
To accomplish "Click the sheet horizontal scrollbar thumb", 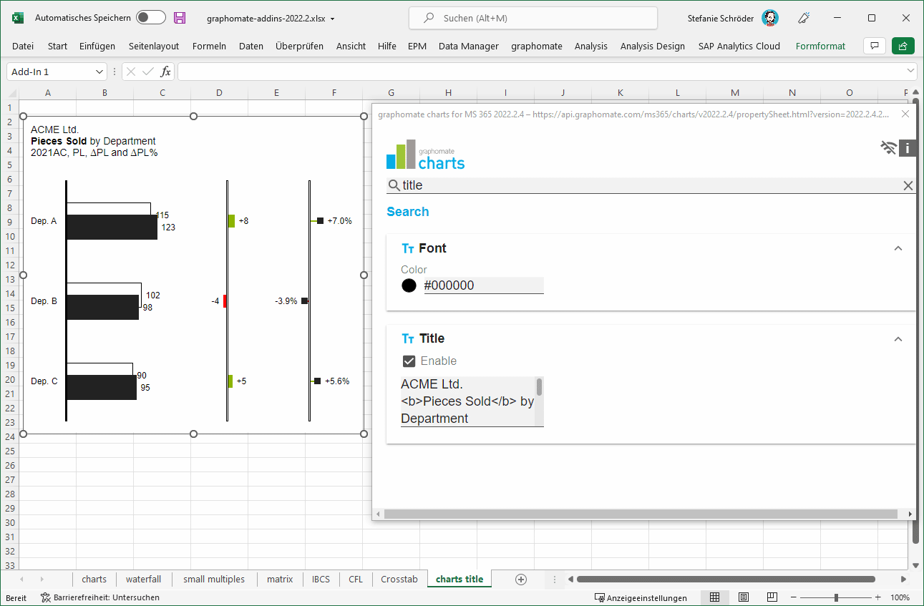I will 726,580.
